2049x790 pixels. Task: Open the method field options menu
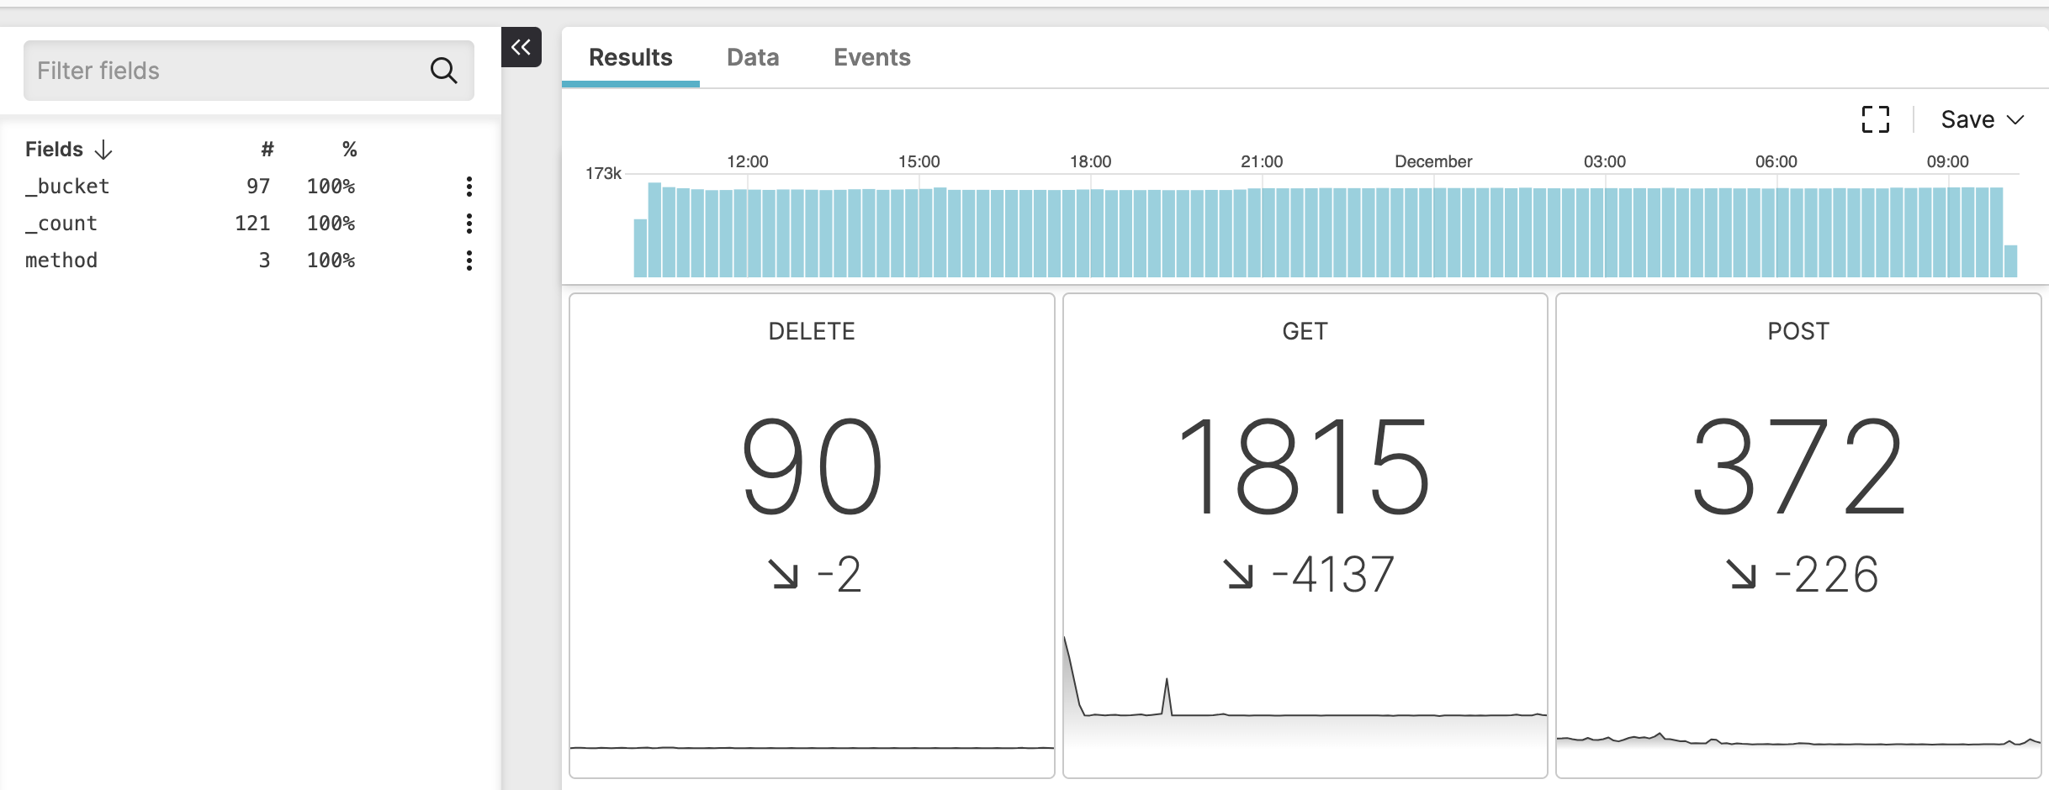pyautogui.click(x=469, y=261)
